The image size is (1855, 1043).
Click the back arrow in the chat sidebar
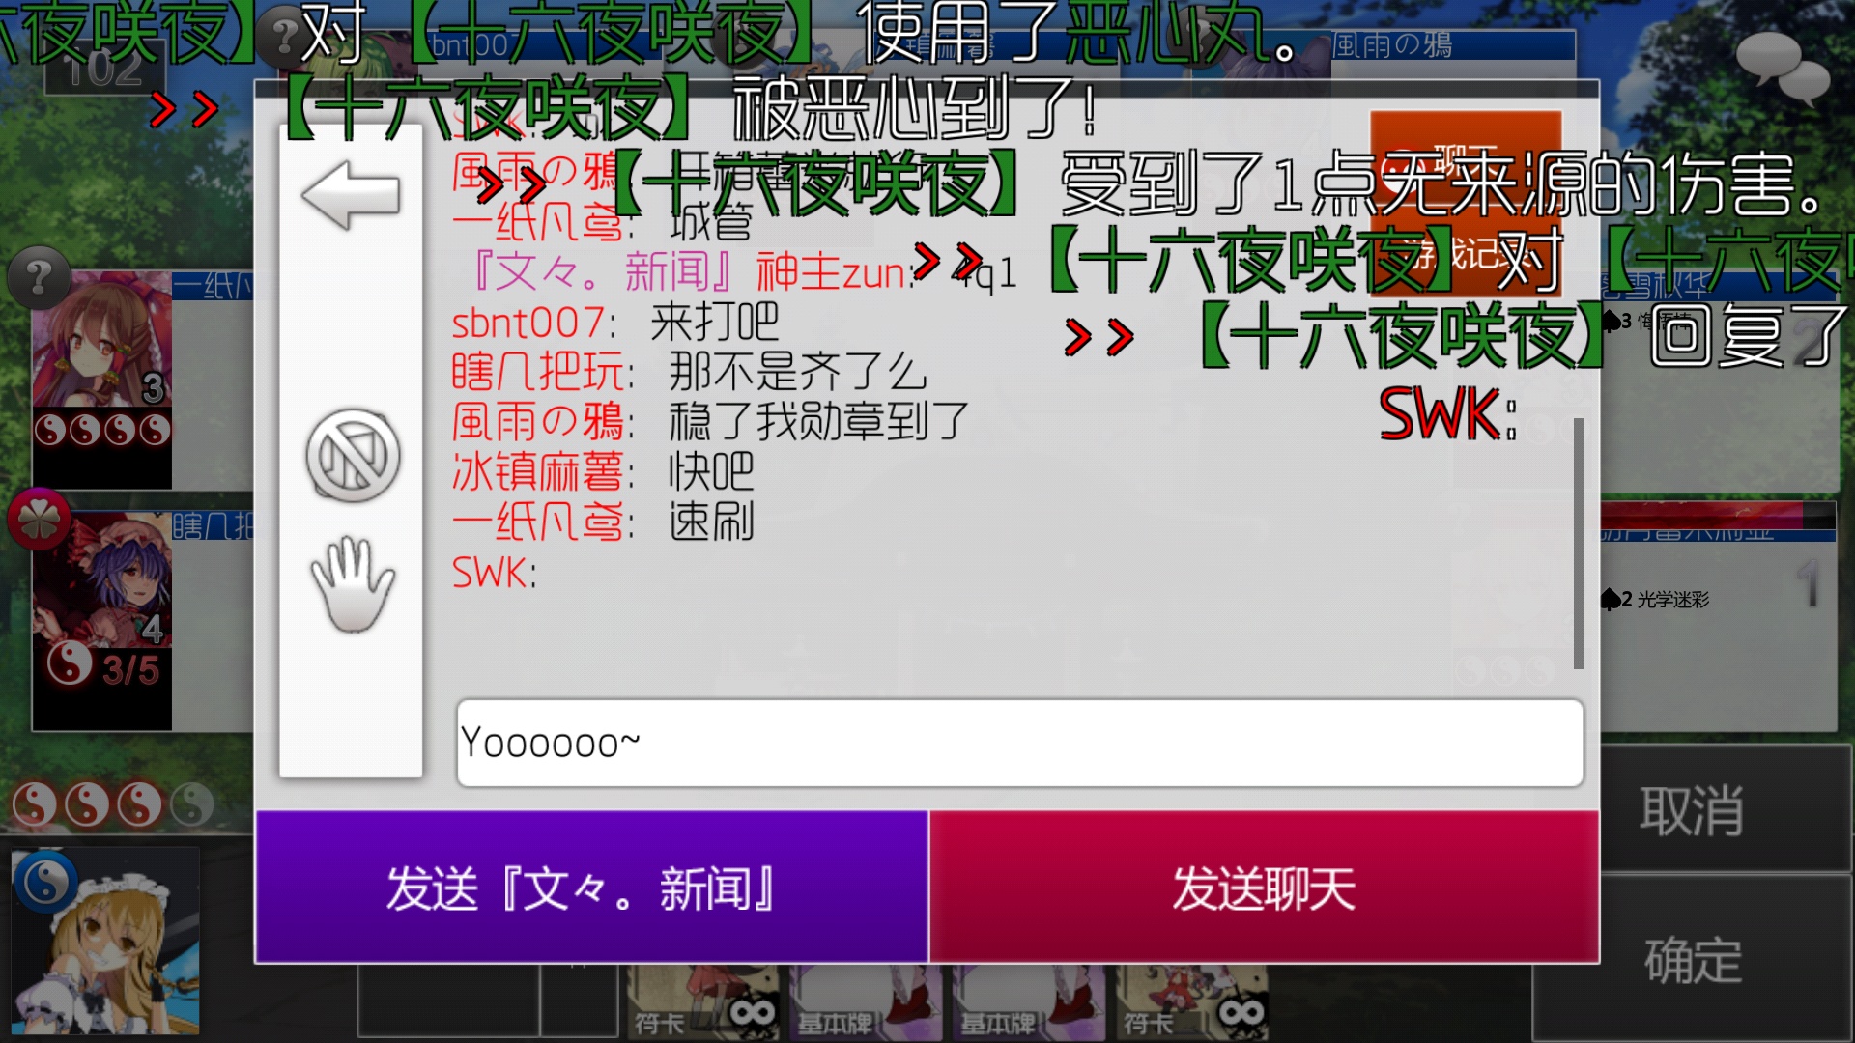[351, 195]
